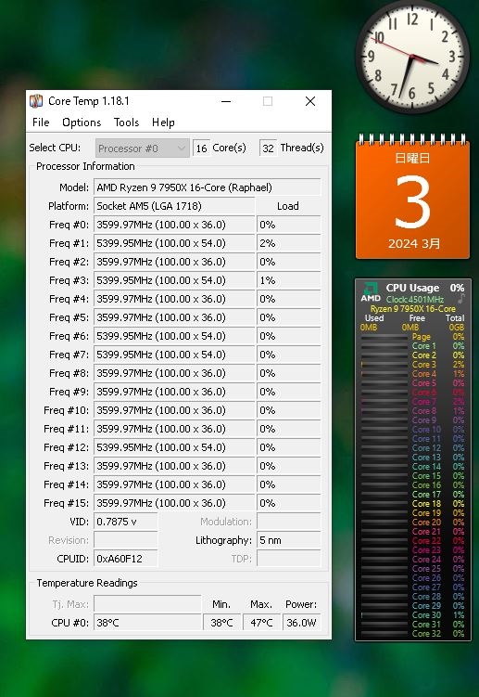Click the Core 7 label in CPU gadget

click(x=424, y=401)
